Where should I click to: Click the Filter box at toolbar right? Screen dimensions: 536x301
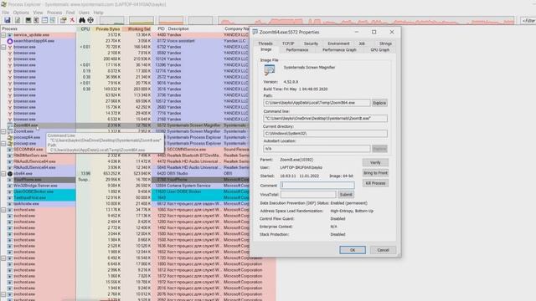528,21
